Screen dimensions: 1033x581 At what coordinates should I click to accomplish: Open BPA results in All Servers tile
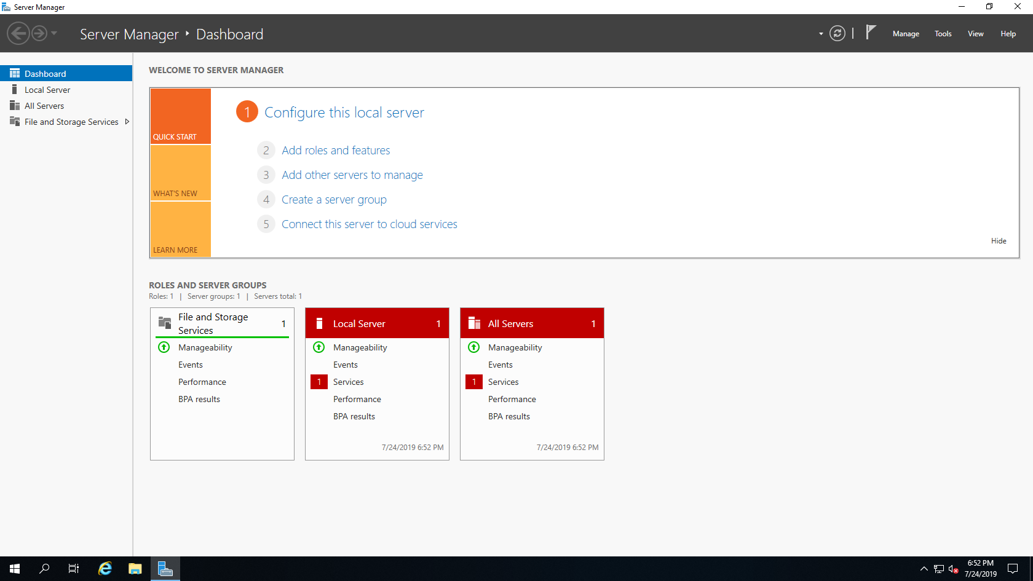point(509,416)
